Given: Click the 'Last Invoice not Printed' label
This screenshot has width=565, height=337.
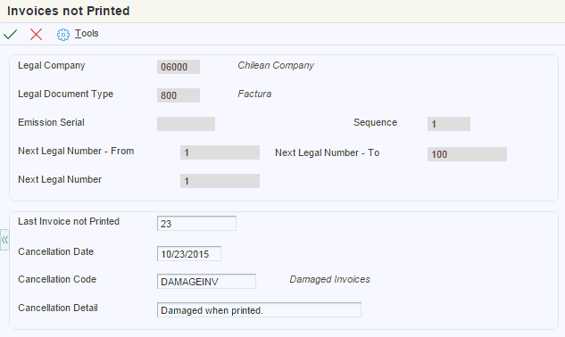Looking at the screenshot, I should tap(69, 221).
